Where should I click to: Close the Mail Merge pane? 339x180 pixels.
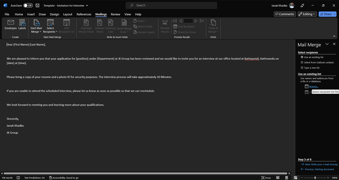tap(334, 44)
